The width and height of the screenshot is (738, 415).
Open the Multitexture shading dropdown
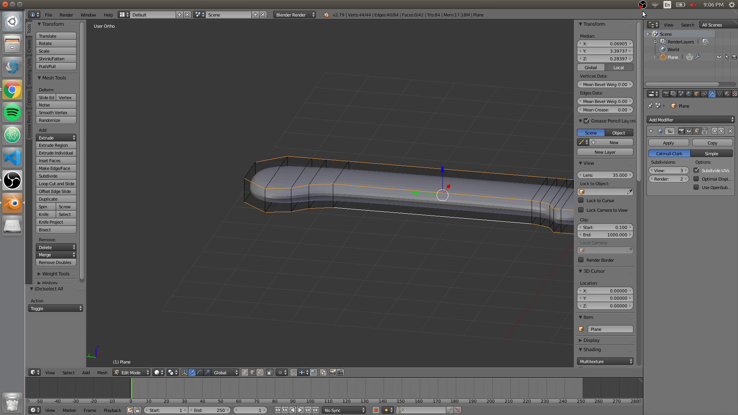[x=605, y=361]
